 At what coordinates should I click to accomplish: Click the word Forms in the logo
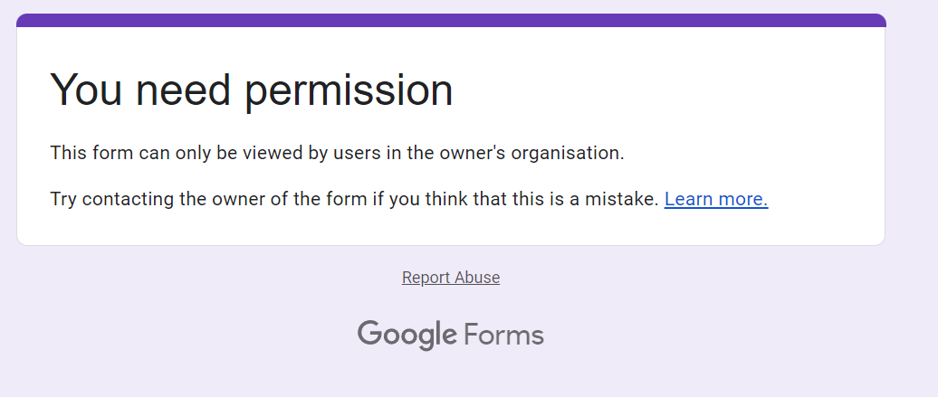(x=503, y=336)
